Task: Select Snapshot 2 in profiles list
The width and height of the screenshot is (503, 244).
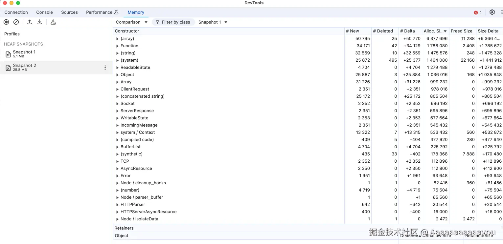Action: [57, 68]
